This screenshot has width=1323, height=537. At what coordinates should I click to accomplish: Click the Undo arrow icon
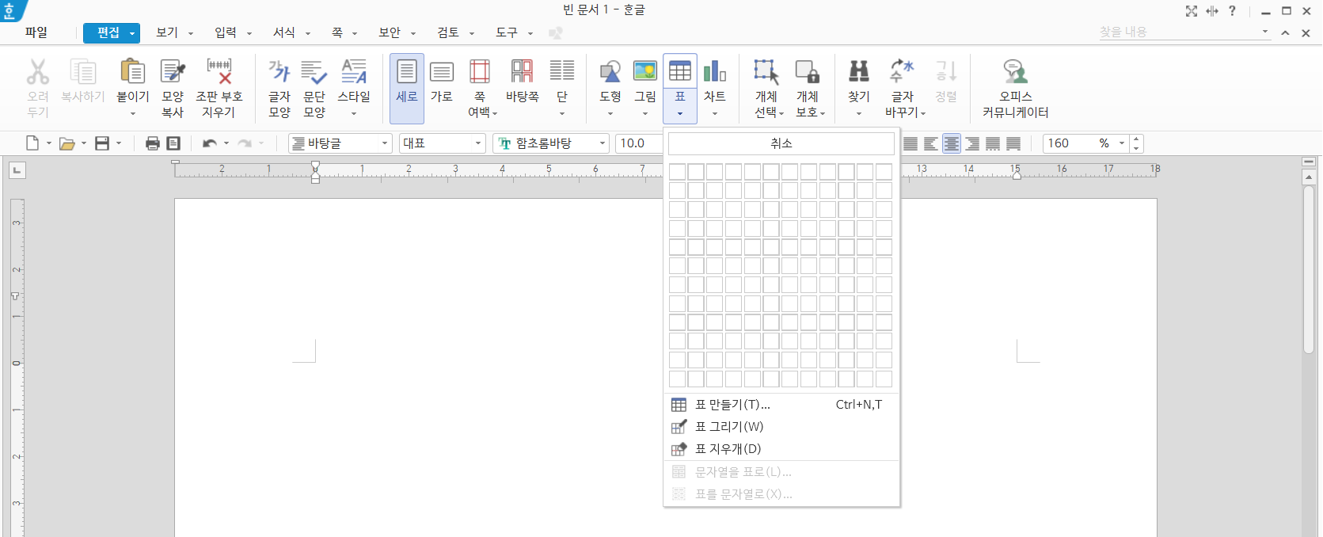click(x=210, y=143)
